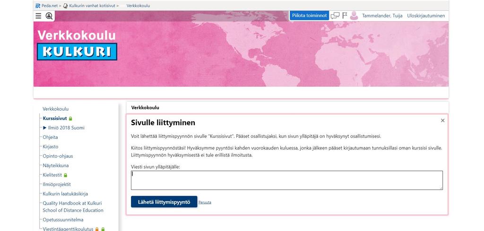Select Kurssisivut in the sidebar
The width and height of the screenshot is (484, 231).
55,119
